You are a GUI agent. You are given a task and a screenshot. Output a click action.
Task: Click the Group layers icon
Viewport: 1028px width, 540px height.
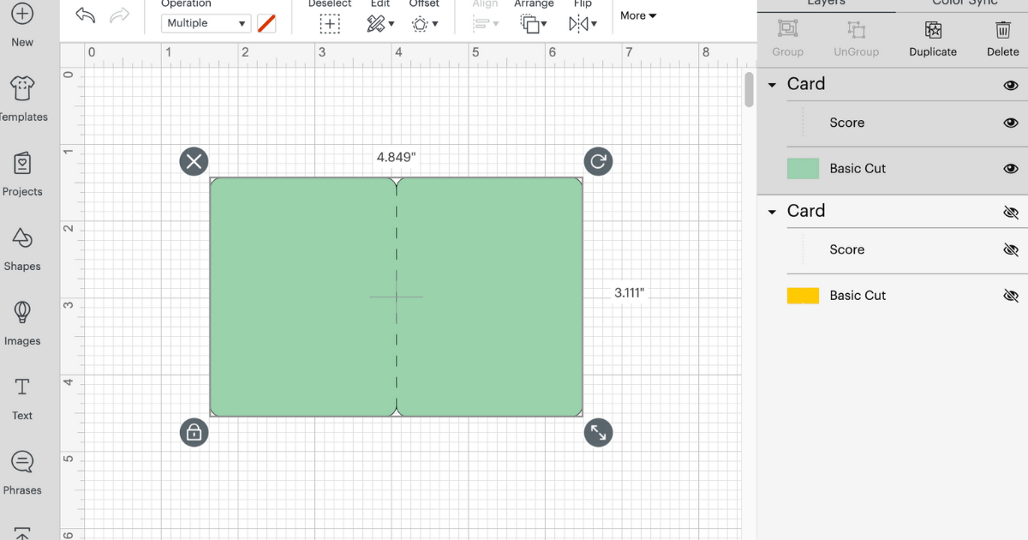click(x=787, y=29)
